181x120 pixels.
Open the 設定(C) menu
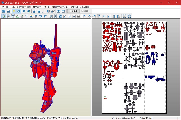[x=74, y=7]
